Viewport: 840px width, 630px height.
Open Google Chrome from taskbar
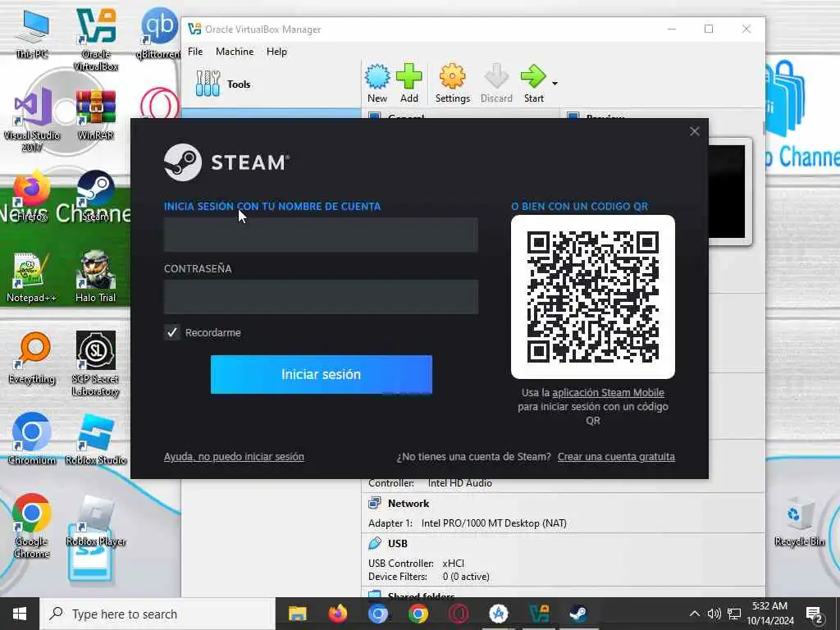418,614
